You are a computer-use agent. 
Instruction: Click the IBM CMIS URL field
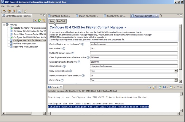coord(134,66)
